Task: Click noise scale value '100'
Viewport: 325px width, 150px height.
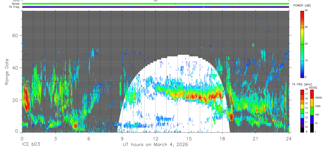Action: 317,115
